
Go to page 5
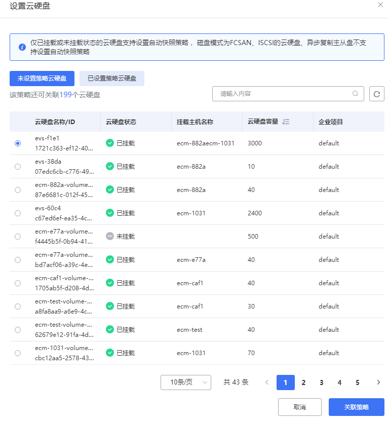358,382
